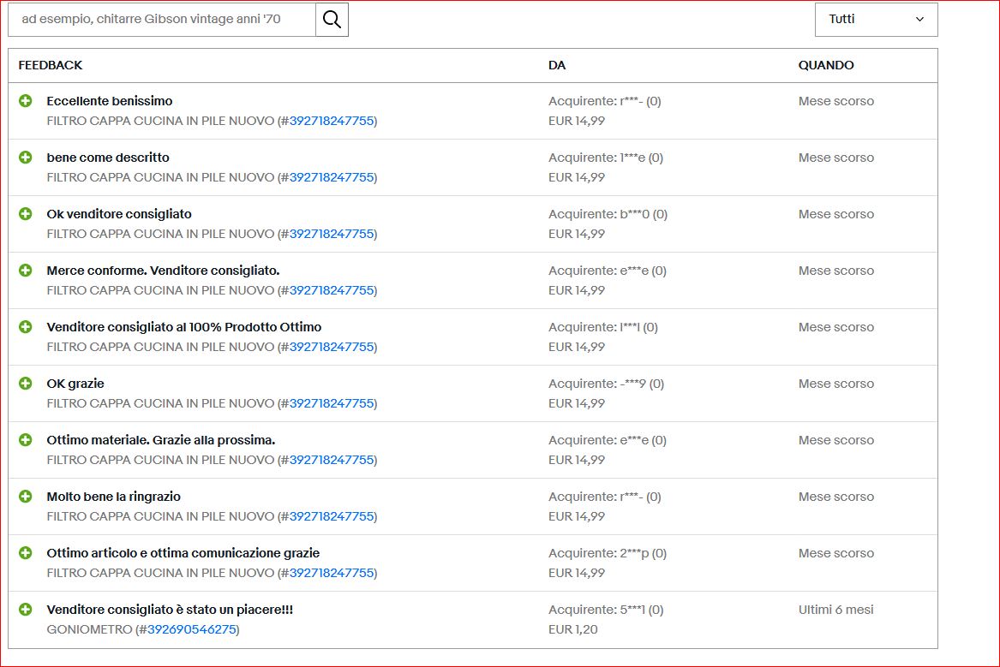Click green plus icon beside bene come descritto
1000x667 pixels.
click(26, 158)
